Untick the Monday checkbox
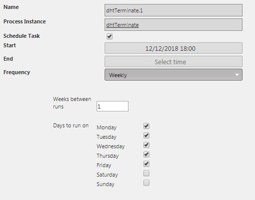Viewport: 255px width, 200px height. pyautogui.click(x=146, y=126)
